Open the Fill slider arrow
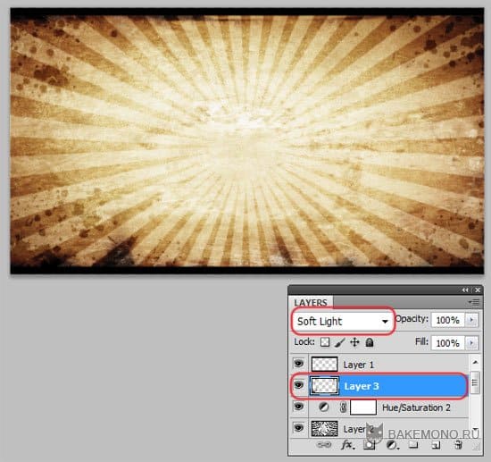 (471, 343)
